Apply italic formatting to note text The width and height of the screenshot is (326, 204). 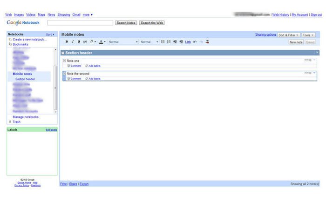[73, 42]
